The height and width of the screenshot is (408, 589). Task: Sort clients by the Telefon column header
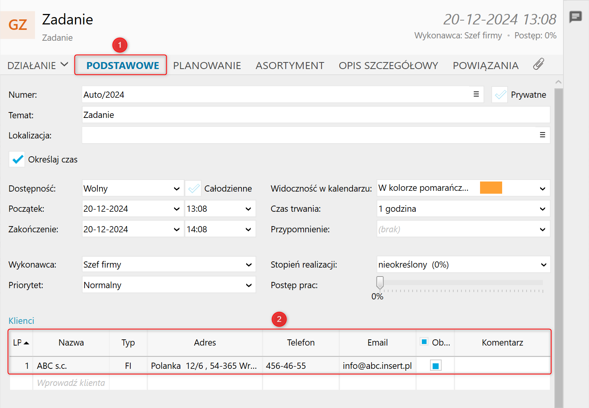pos(301,343)
